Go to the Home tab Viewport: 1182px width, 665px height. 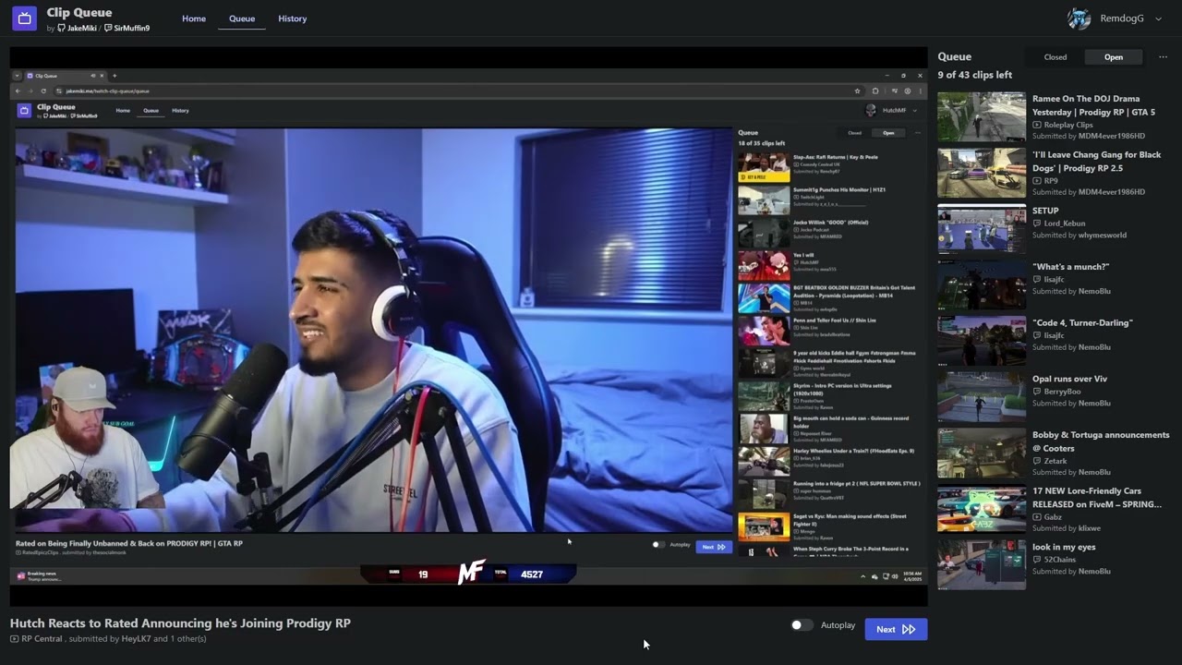[194, 18]
